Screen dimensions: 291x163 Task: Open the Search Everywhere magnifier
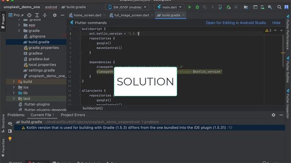coord(279,7)
